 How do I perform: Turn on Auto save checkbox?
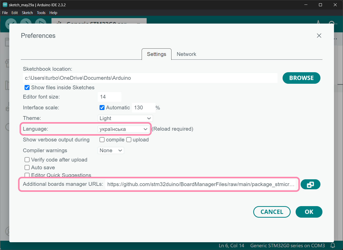(x=27, y=168)
